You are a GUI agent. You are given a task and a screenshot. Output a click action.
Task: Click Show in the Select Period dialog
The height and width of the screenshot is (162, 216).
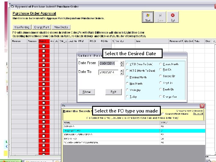[86, 92]
